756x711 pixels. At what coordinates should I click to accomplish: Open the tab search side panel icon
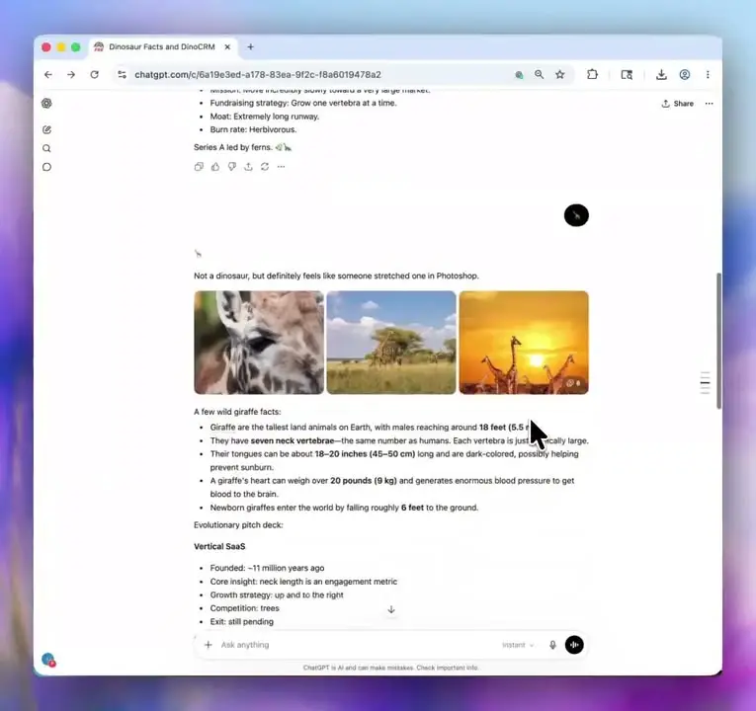click(627, 75)
